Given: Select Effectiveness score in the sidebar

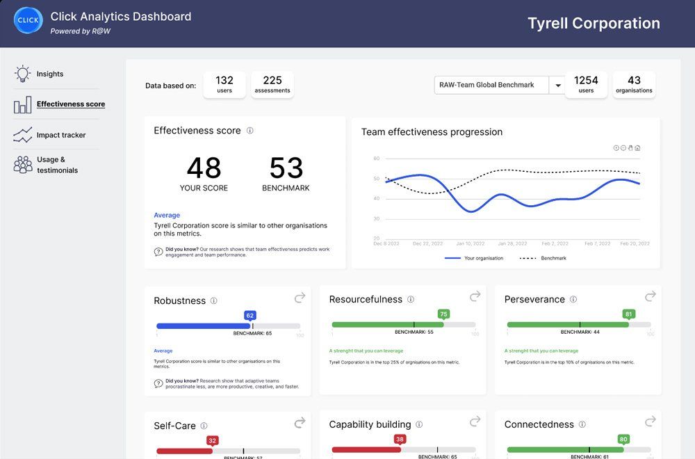Looking at the screenshot, I should [70, 104].
